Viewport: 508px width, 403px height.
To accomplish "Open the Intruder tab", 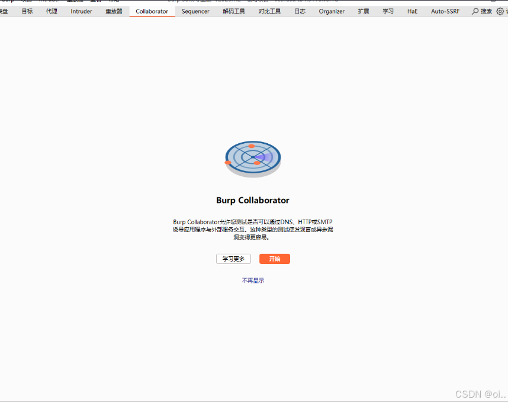I will pos(81,11).
